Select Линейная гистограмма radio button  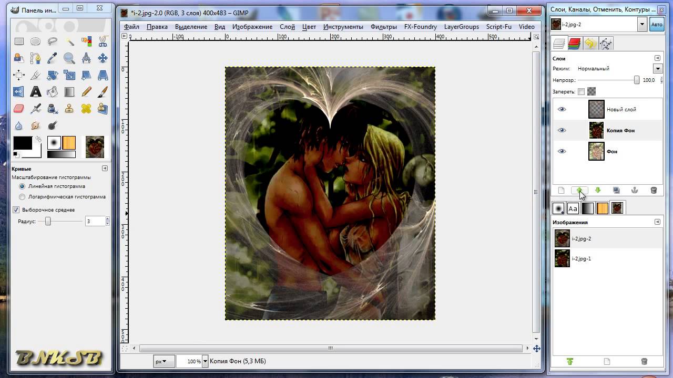(x=22, y=186)
